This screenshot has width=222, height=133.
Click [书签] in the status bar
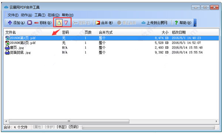click(62, 127)
